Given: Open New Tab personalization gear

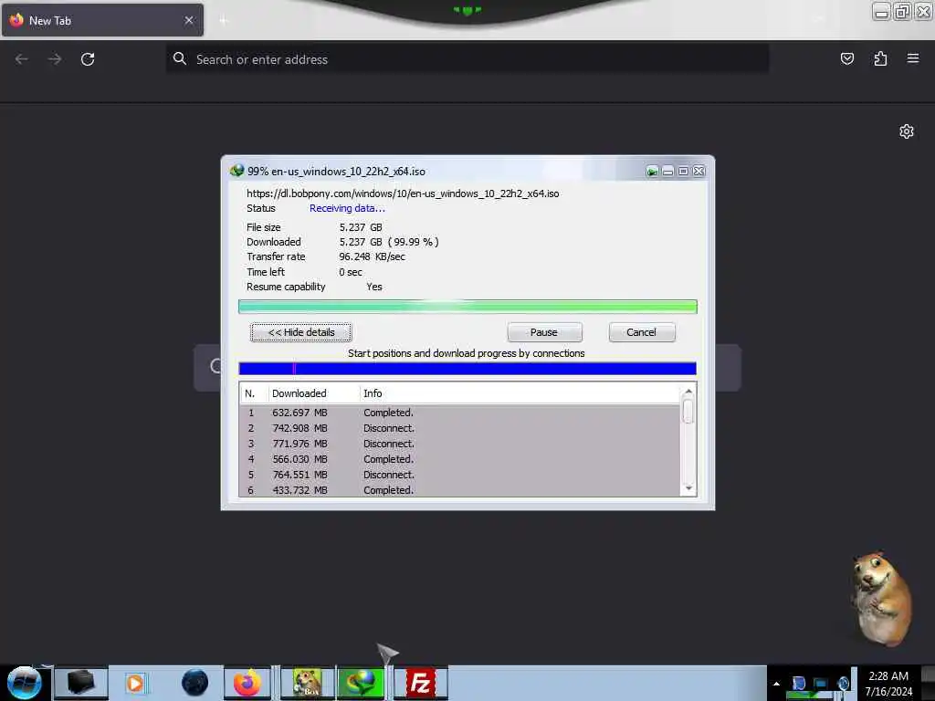Looking at the screenshot, I should [x=907, y=131].
